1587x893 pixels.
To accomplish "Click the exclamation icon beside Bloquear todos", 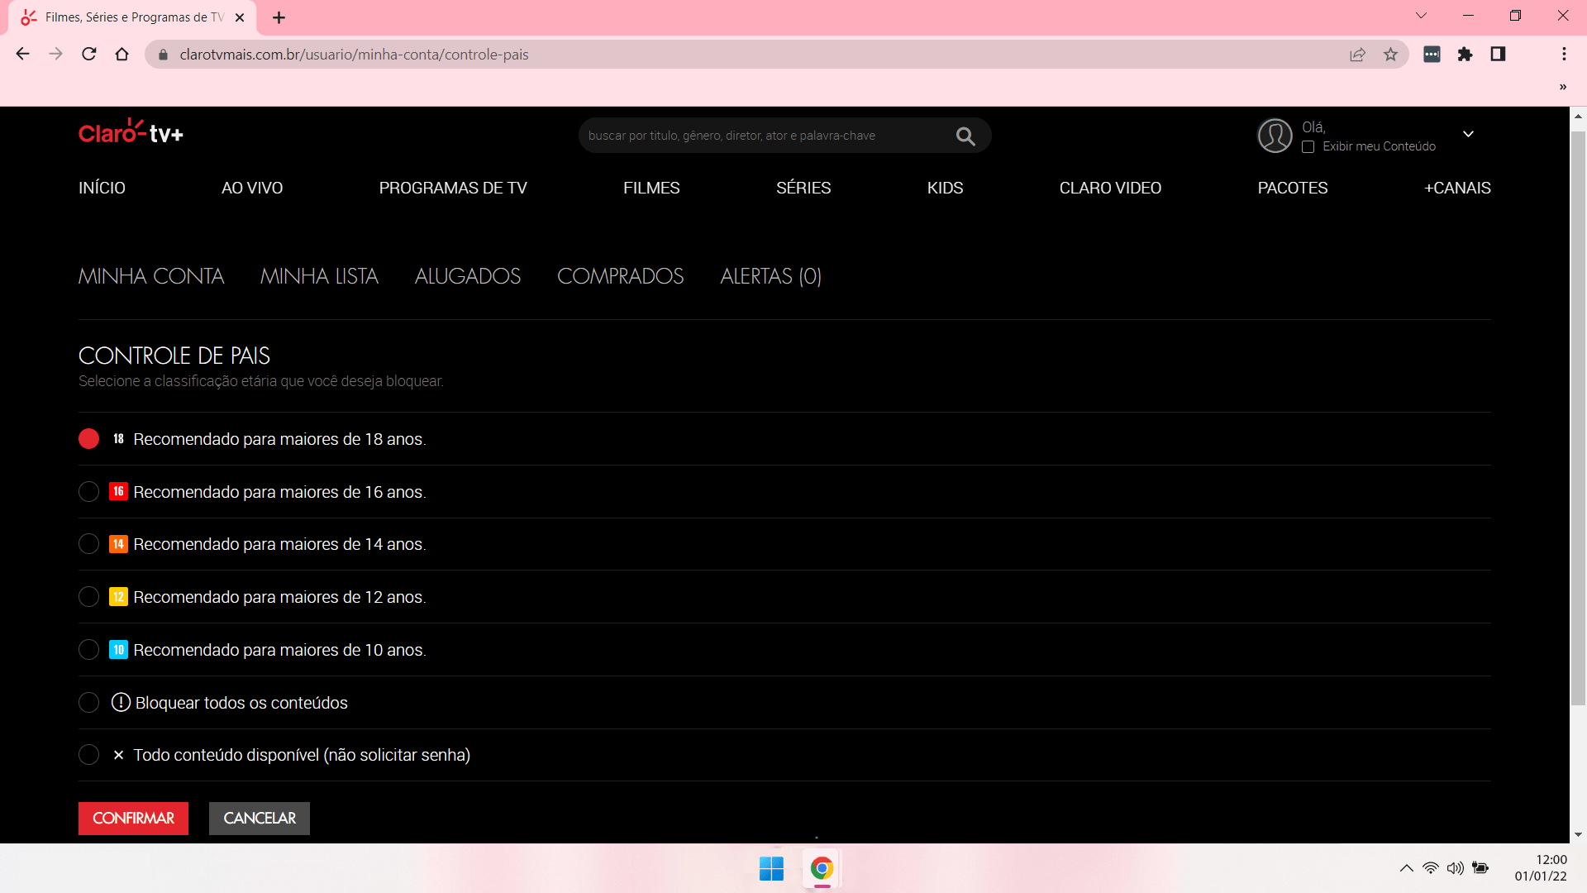I will [x=121, y=703].
